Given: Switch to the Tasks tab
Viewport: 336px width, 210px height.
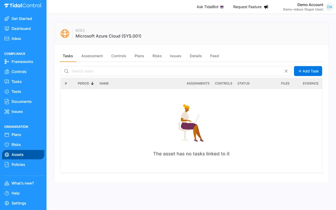Looking at the screenshot, I should (68, 56).
